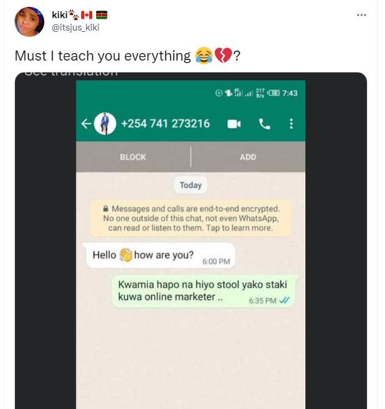The image size is (385, 409).
Task: Select the 'Kwamia hapo na hiyo stool' message
Action: click(x=205, y=291)
